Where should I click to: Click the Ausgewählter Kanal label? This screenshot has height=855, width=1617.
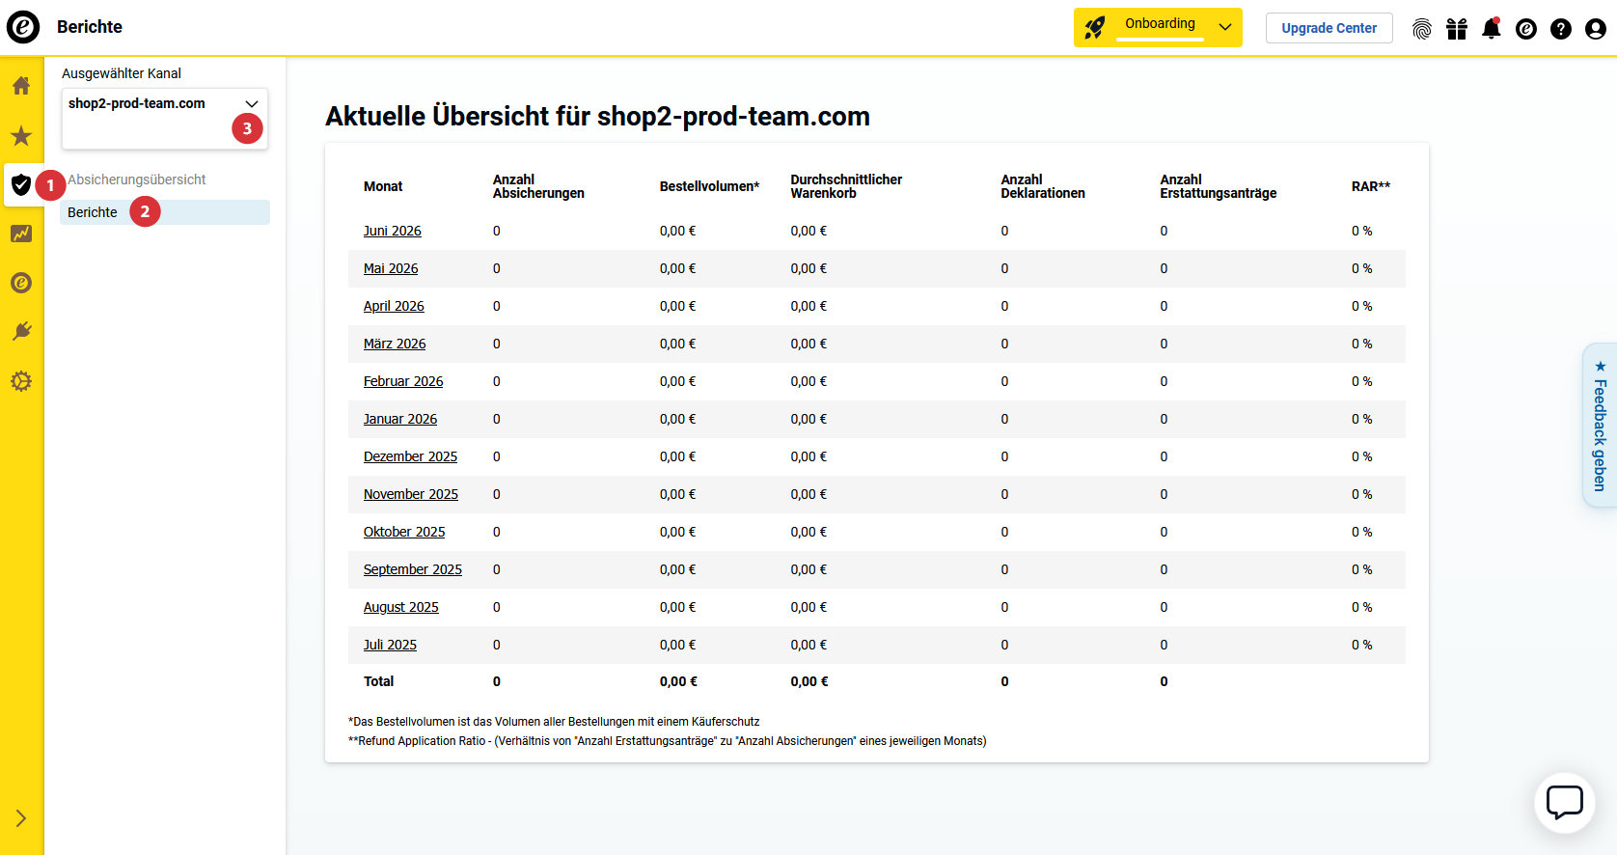[122, 73]
